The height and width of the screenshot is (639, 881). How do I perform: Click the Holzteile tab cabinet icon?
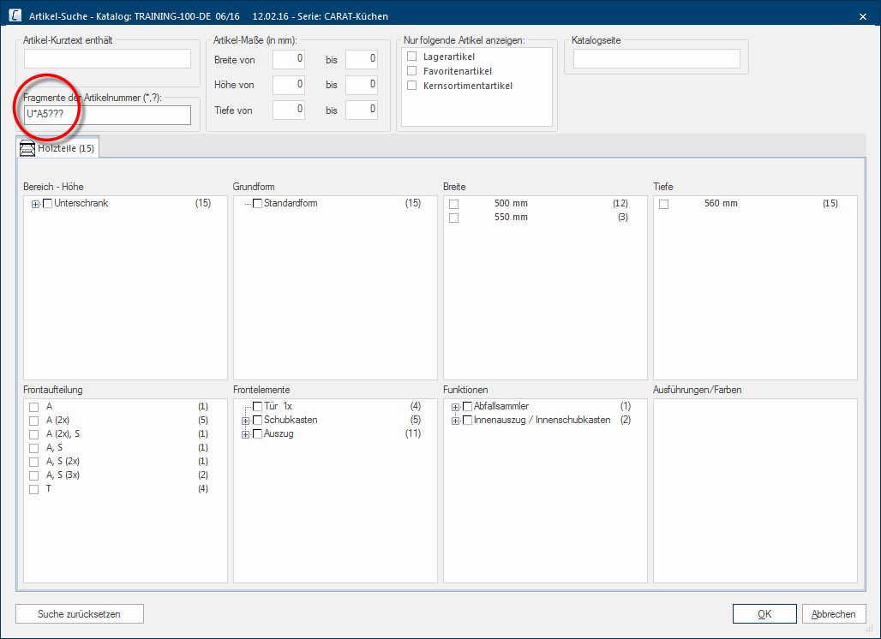(x=27, y=148)
